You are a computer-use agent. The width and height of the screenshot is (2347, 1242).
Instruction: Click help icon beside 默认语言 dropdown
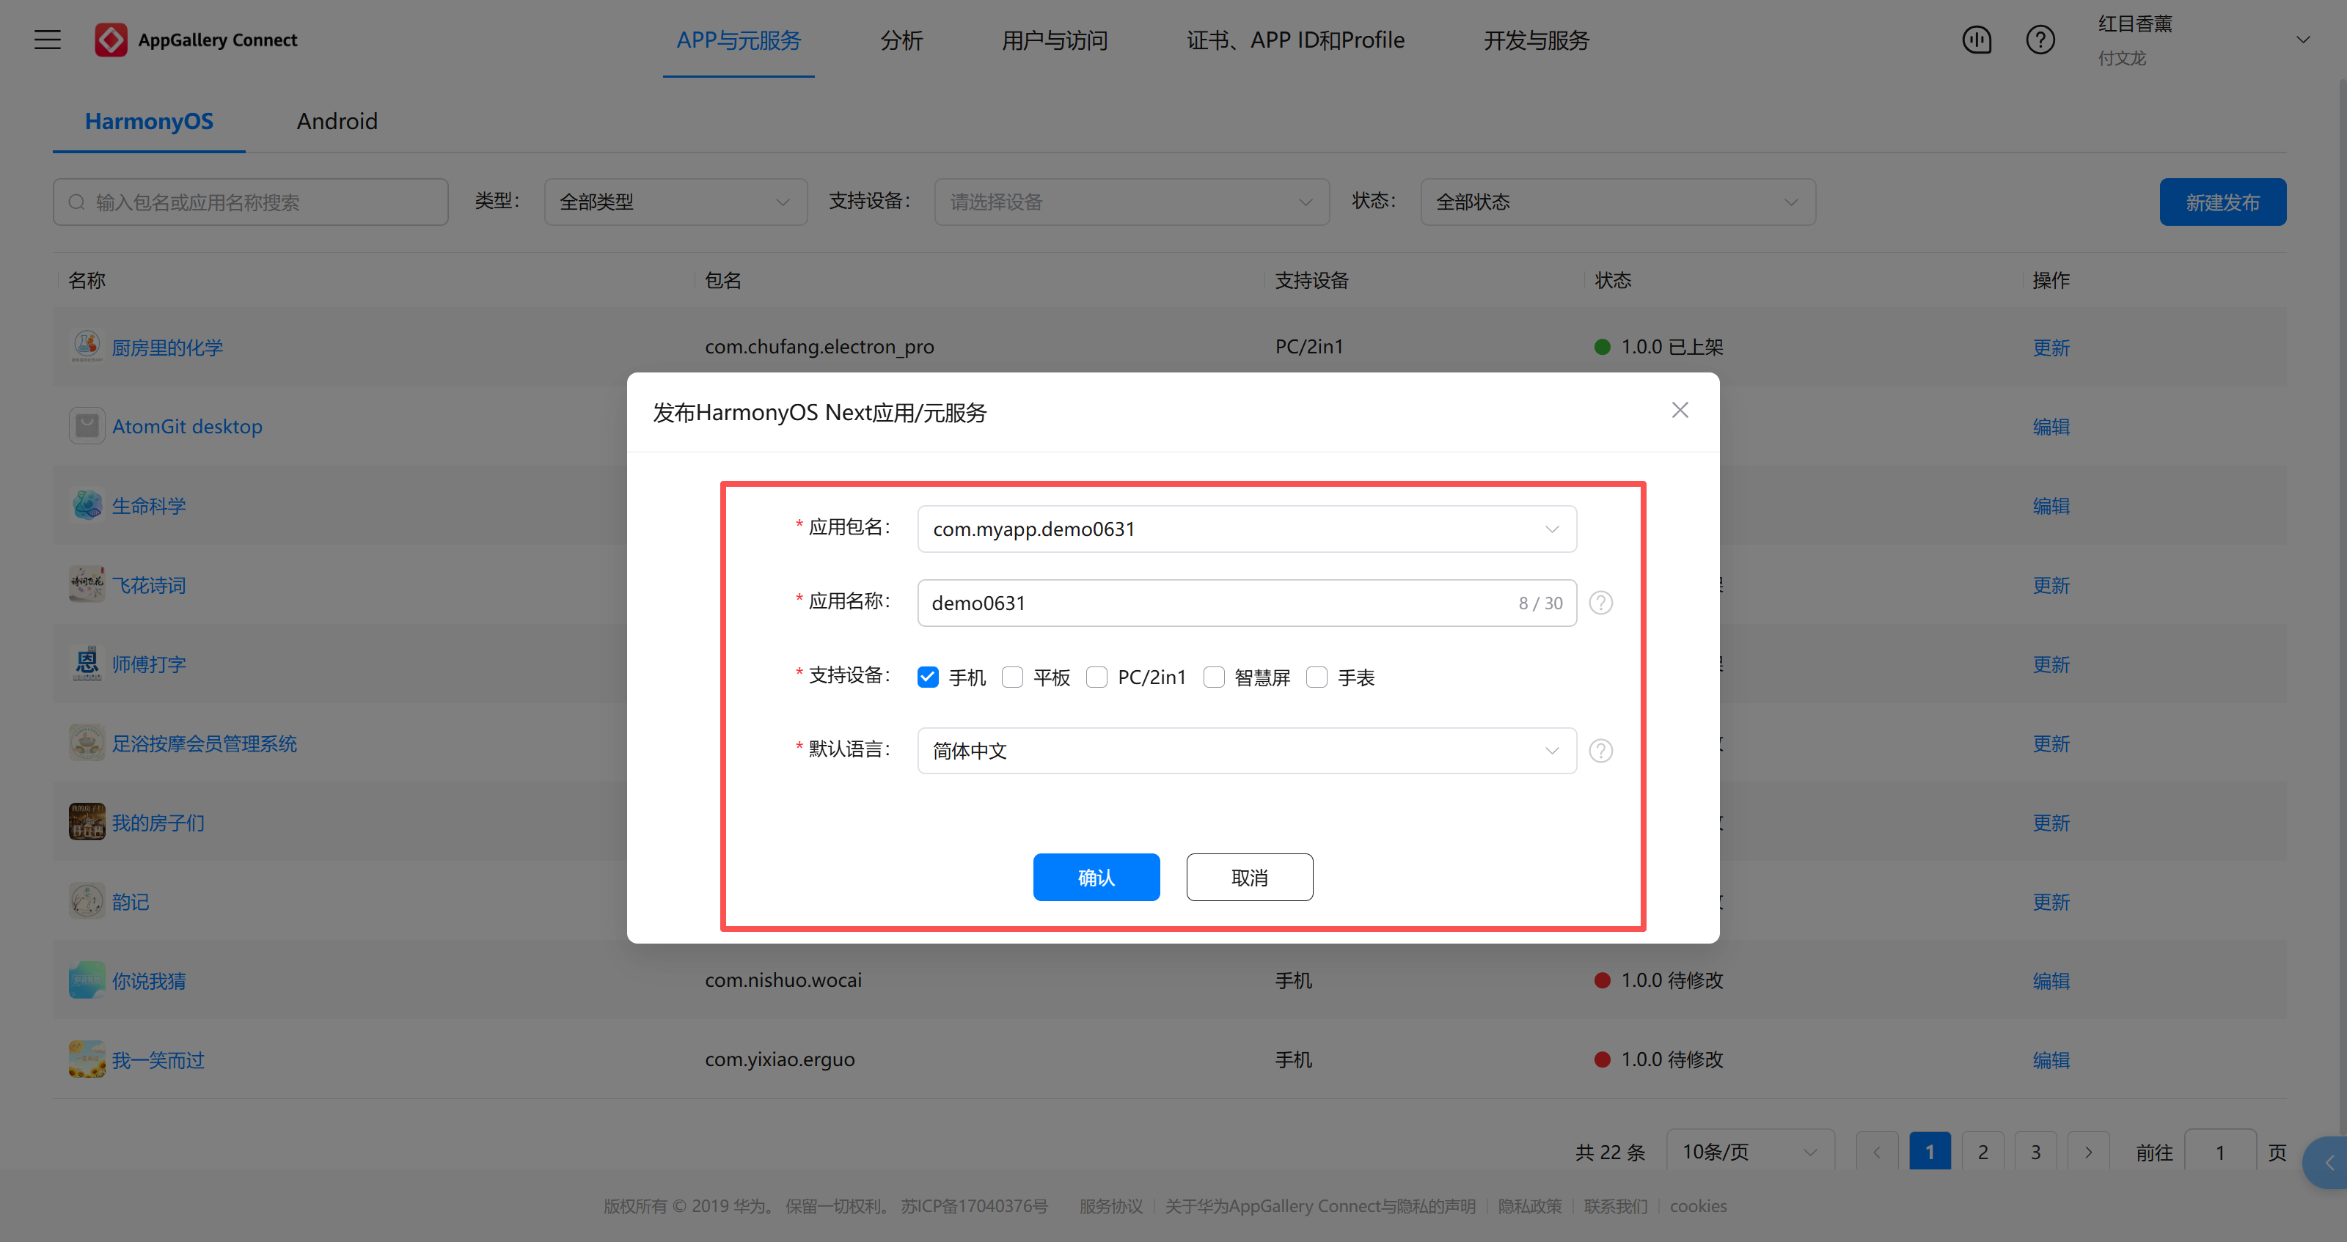point(1601,750)
